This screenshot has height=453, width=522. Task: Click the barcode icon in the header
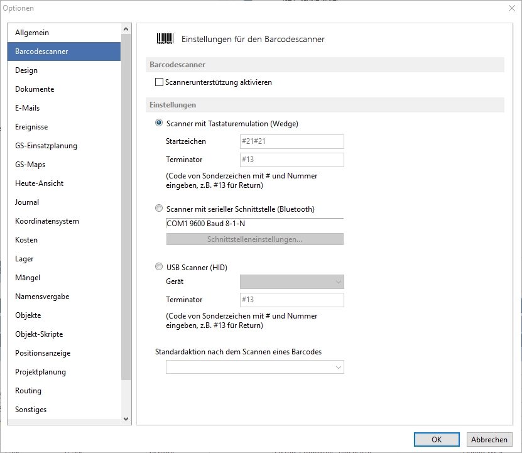pyautogui.click(x=165, y=38)
